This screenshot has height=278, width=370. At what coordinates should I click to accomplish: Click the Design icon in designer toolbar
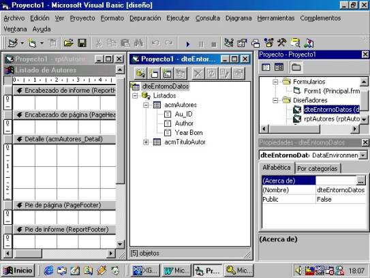click(225, 74)
